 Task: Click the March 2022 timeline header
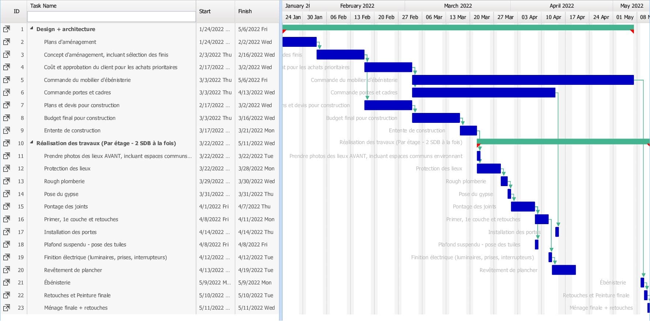[458, 6]
